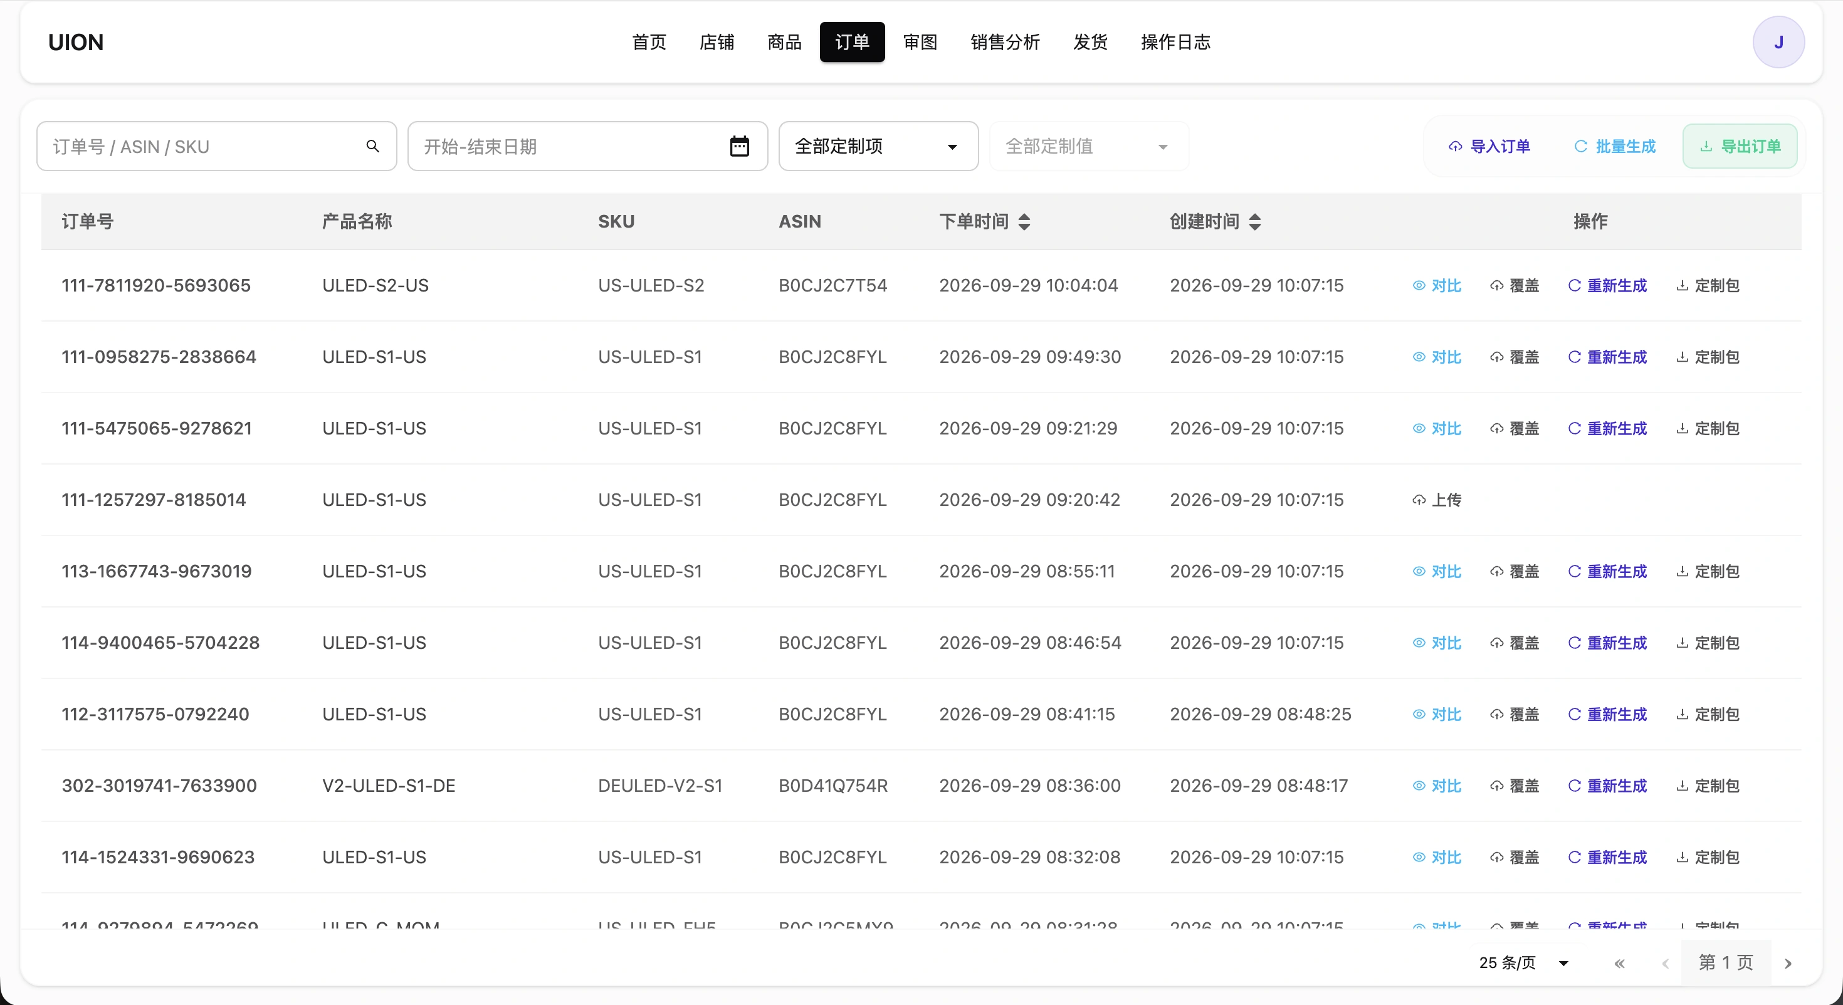Screen dimensions: 1843x1005
Task: Open the 发货 tab
Action: click(x=1090, y=42)
